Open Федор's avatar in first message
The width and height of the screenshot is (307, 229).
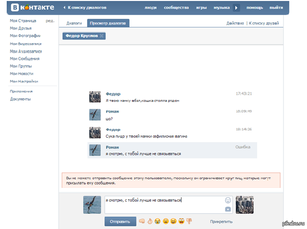(95, 97)
